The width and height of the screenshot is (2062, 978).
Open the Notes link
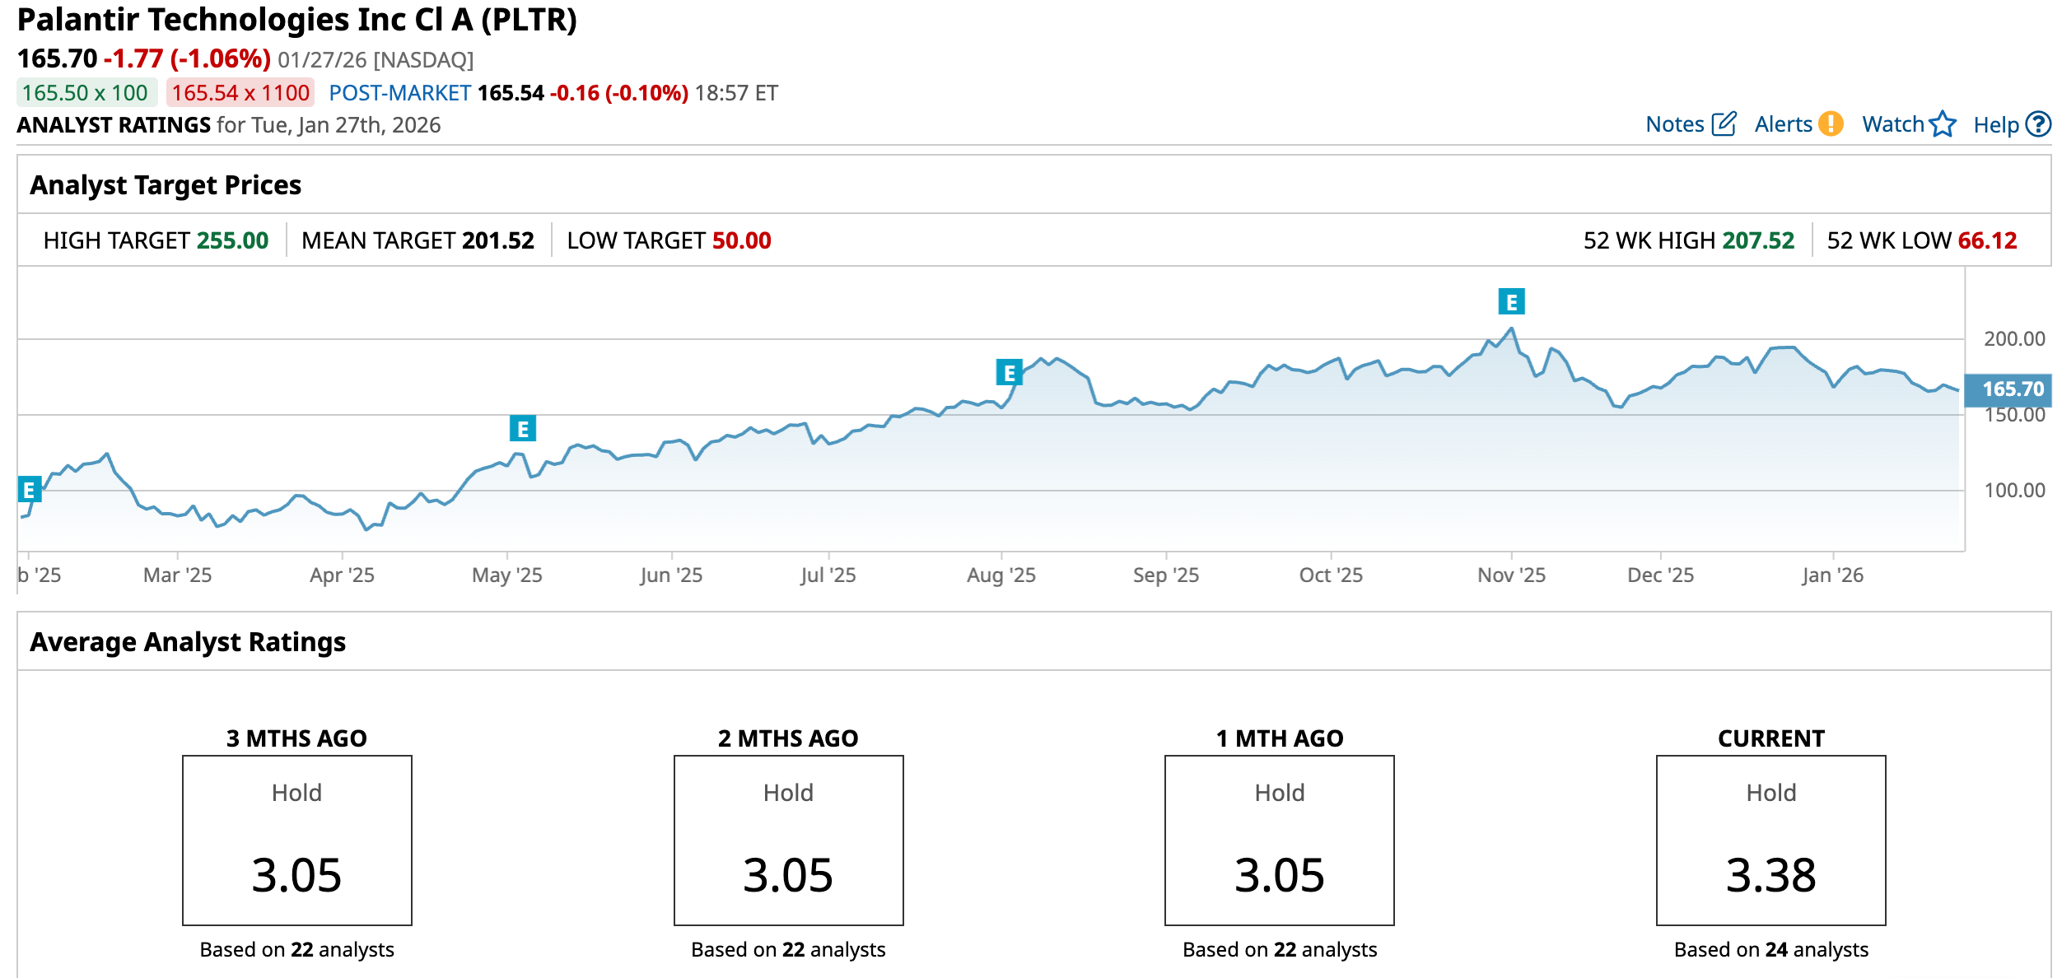pyautogui.click(x=1674, y=124)
